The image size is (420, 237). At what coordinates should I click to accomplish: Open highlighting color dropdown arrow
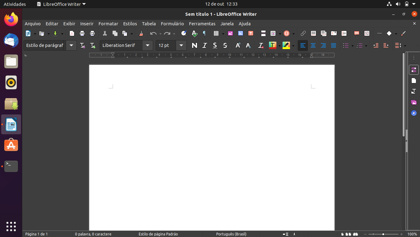pos(293,46)
